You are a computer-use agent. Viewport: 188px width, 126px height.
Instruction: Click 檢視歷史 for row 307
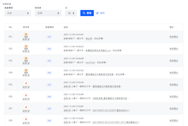[174, 109]
